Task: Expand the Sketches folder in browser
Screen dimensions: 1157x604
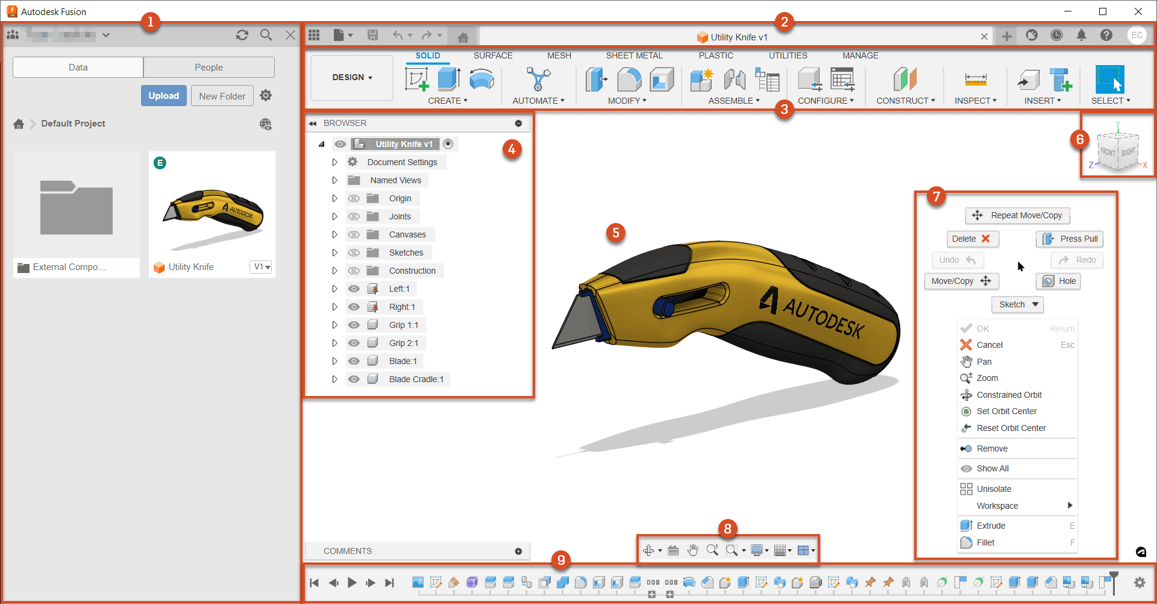Action: point(335,252)
